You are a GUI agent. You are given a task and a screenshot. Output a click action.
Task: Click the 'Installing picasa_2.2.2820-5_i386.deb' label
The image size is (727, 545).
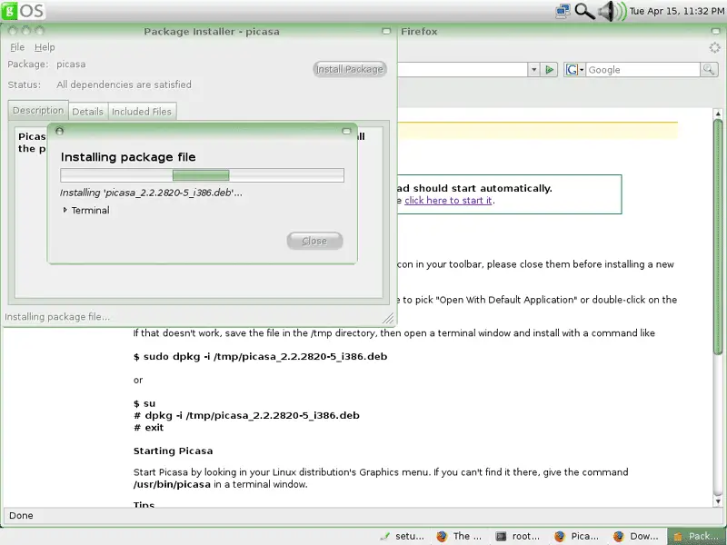(x=151, y=193)
